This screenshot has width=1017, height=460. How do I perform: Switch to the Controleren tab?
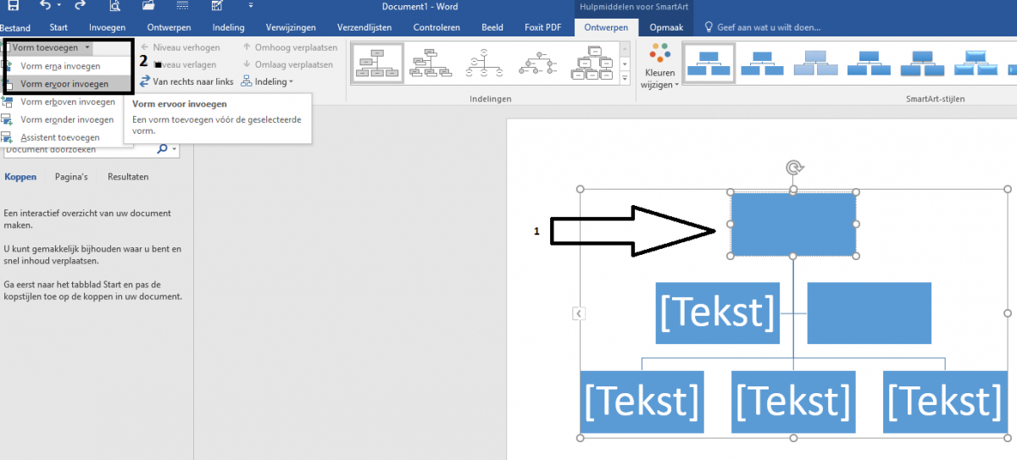coord(436,27)
